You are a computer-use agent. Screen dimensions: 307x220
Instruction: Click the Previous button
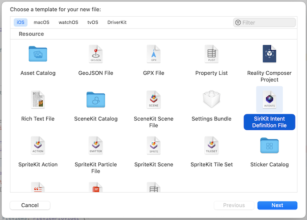click(234, 205)
